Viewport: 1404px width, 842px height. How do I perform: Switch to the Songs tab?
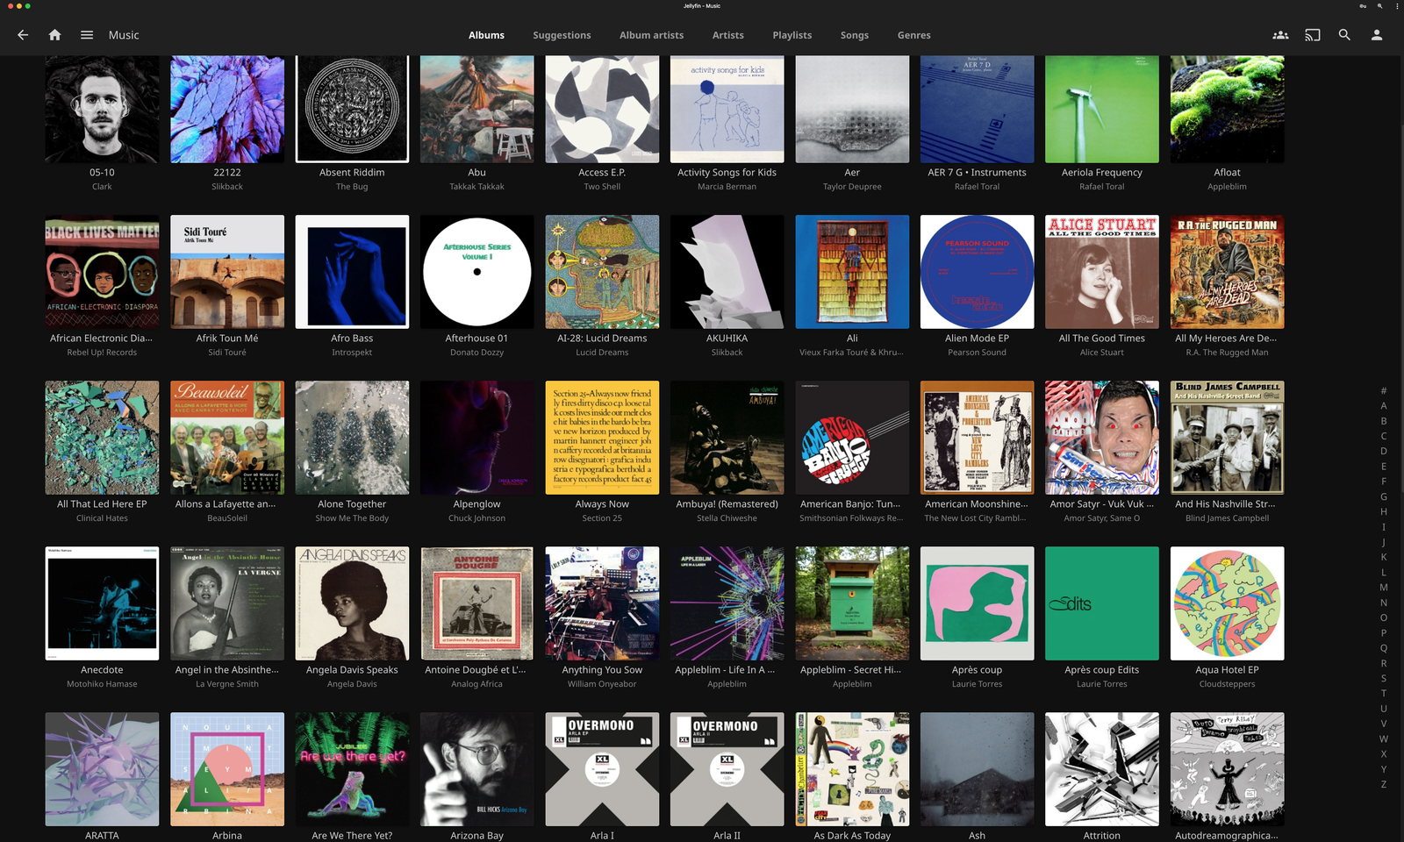[x=854, y=35]
